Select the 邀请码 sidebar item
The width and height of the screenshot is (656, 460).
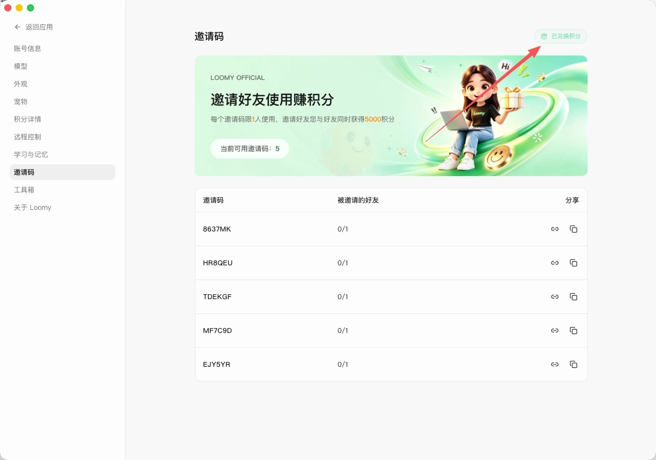(62, 172)
